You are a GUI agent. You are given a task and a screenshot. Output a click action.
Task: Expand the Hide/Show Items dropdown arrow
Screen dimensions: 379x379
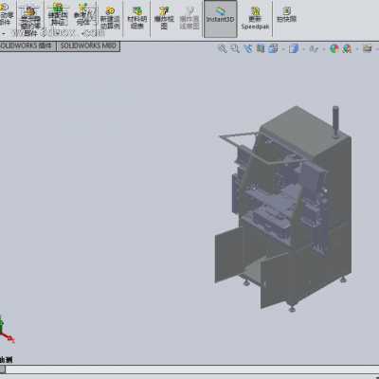[x=323, y=49]
